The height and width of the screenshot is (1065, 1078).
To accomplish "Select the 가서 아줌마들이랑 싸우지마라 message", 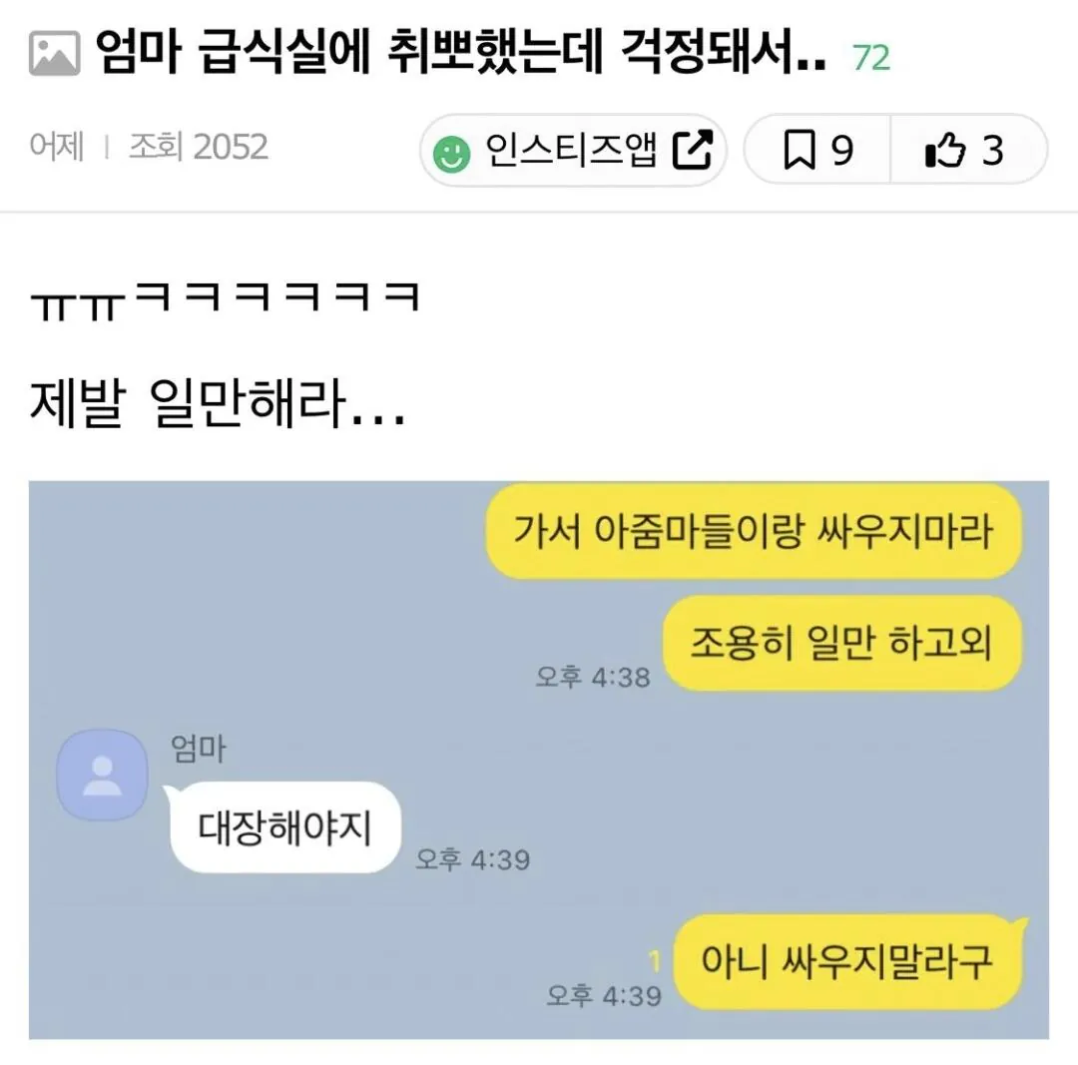I will [755, 531].
